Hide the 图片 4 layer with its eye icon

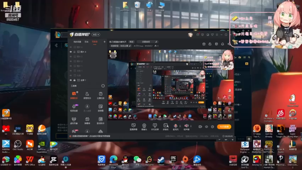pos(71,52)
